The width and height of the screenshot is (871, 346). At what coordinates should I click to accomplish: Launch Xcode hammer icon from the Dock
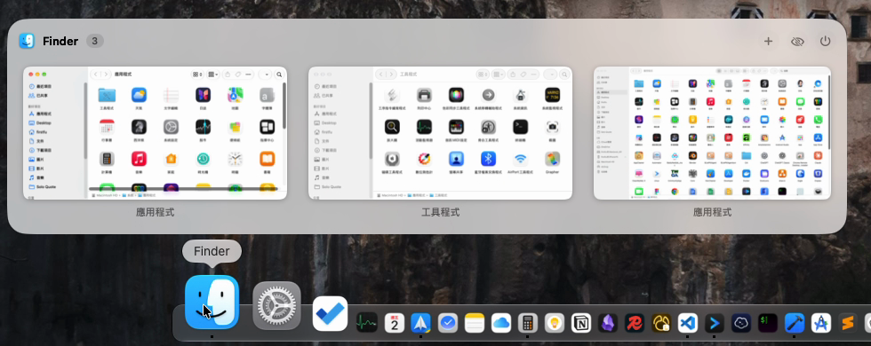tap(795, 323)
